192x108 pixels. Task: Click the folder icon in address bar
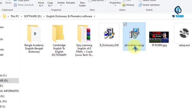pyautogui.click(x=4, y=16)
